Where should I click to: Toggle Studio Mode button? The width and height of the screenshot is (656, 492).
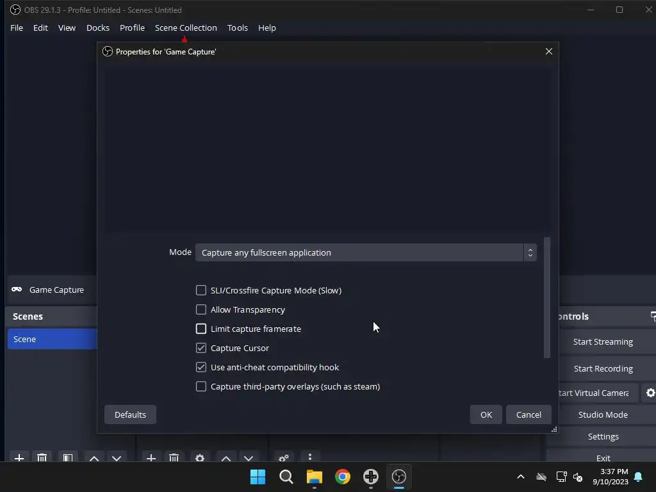(x=603, y=414)
